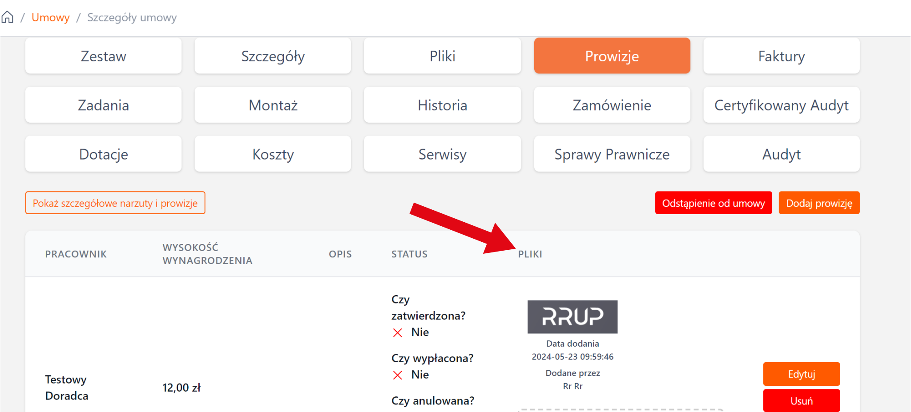
Task: Open the Sprawy Prawnicze tab
Action: point(612,154)
